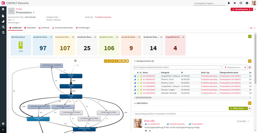
Task: Pan the process diagram left
Action: click(106, 61)
